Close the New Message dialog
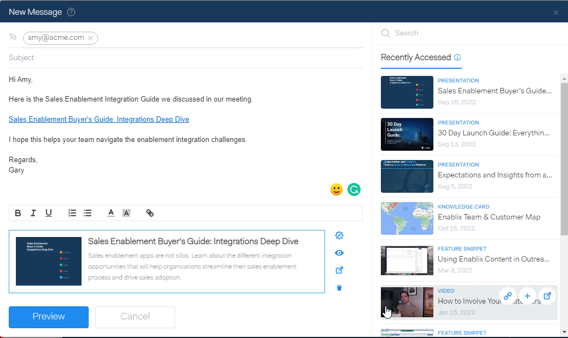Viewport: 568px width, 338px height. pos(555,13)
